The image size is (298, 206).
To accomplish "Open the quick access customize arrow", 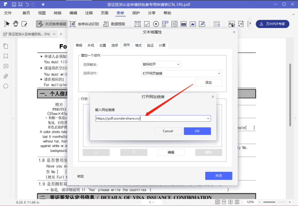I will 43,4.
